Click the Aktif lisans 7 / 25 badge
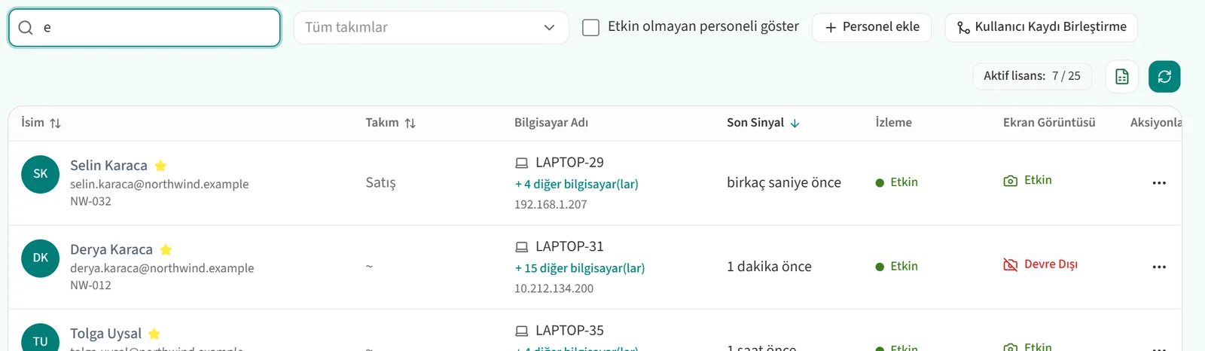Viewport: 1205px width, 351px height. 1032,76
